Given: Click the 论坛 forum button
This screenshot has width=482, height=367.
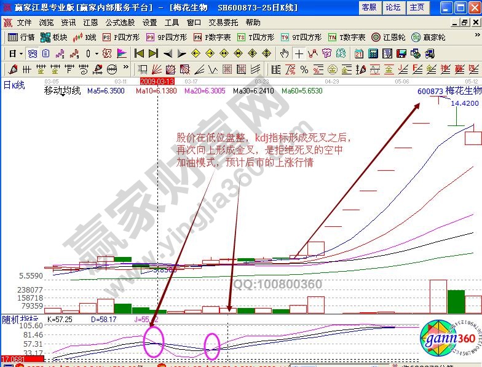Looking at the screenshot, I should (393, 7).
